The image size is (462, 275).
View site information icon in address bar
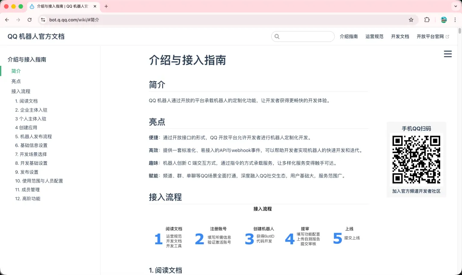(43, 20)
